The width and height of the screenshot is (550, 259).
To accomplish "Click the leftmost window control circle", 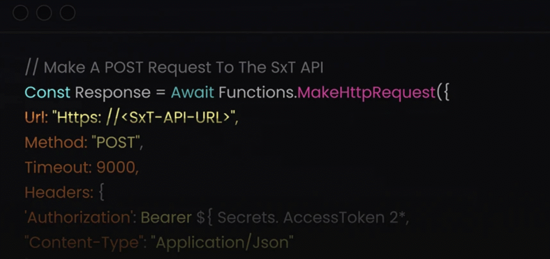I will click(x=20, y=13).
